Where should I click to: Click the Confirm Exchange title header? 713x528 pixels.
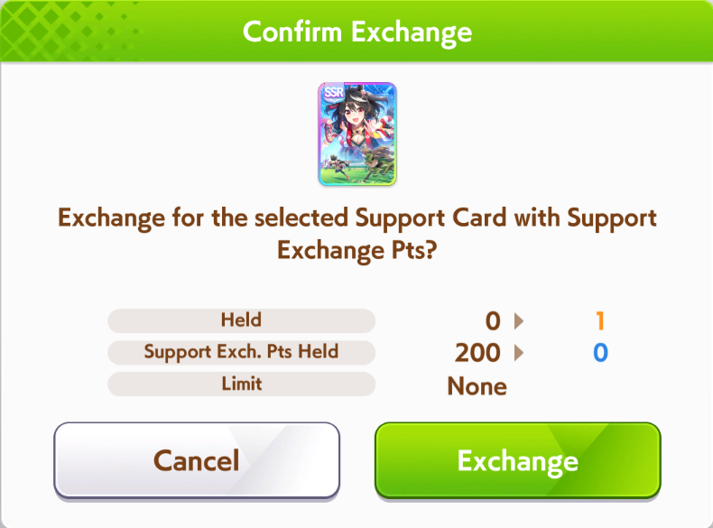(357, 32)
